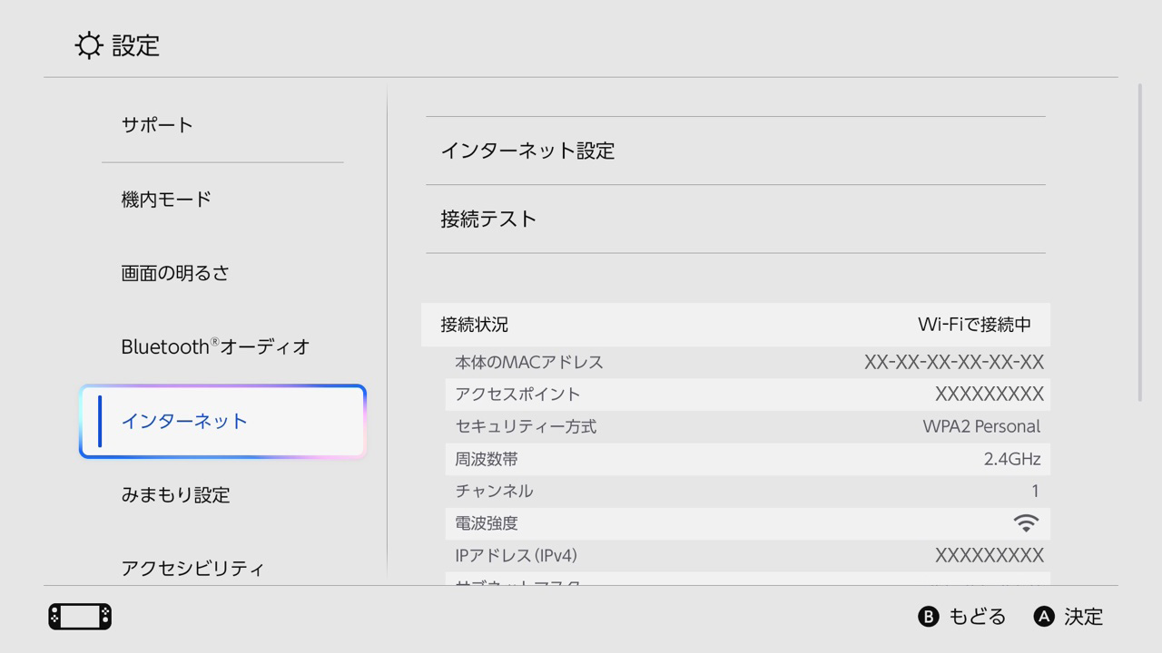Image resolution: width=1162 pixels, height=653 pixels.
Task: Click the Wi-Fiで接続中 status value
Action: click(x=974, y=325)
